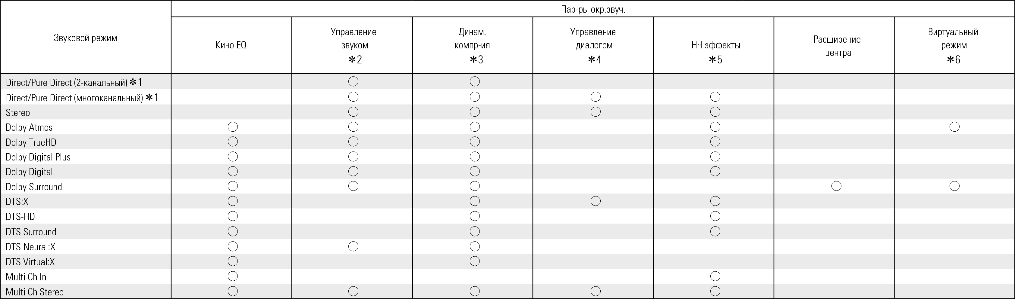The height and width of the screenshot is (299, 1015).
Task: Click the Кино EQ column header
Action: pyautogui.click(x=231, y=45)
